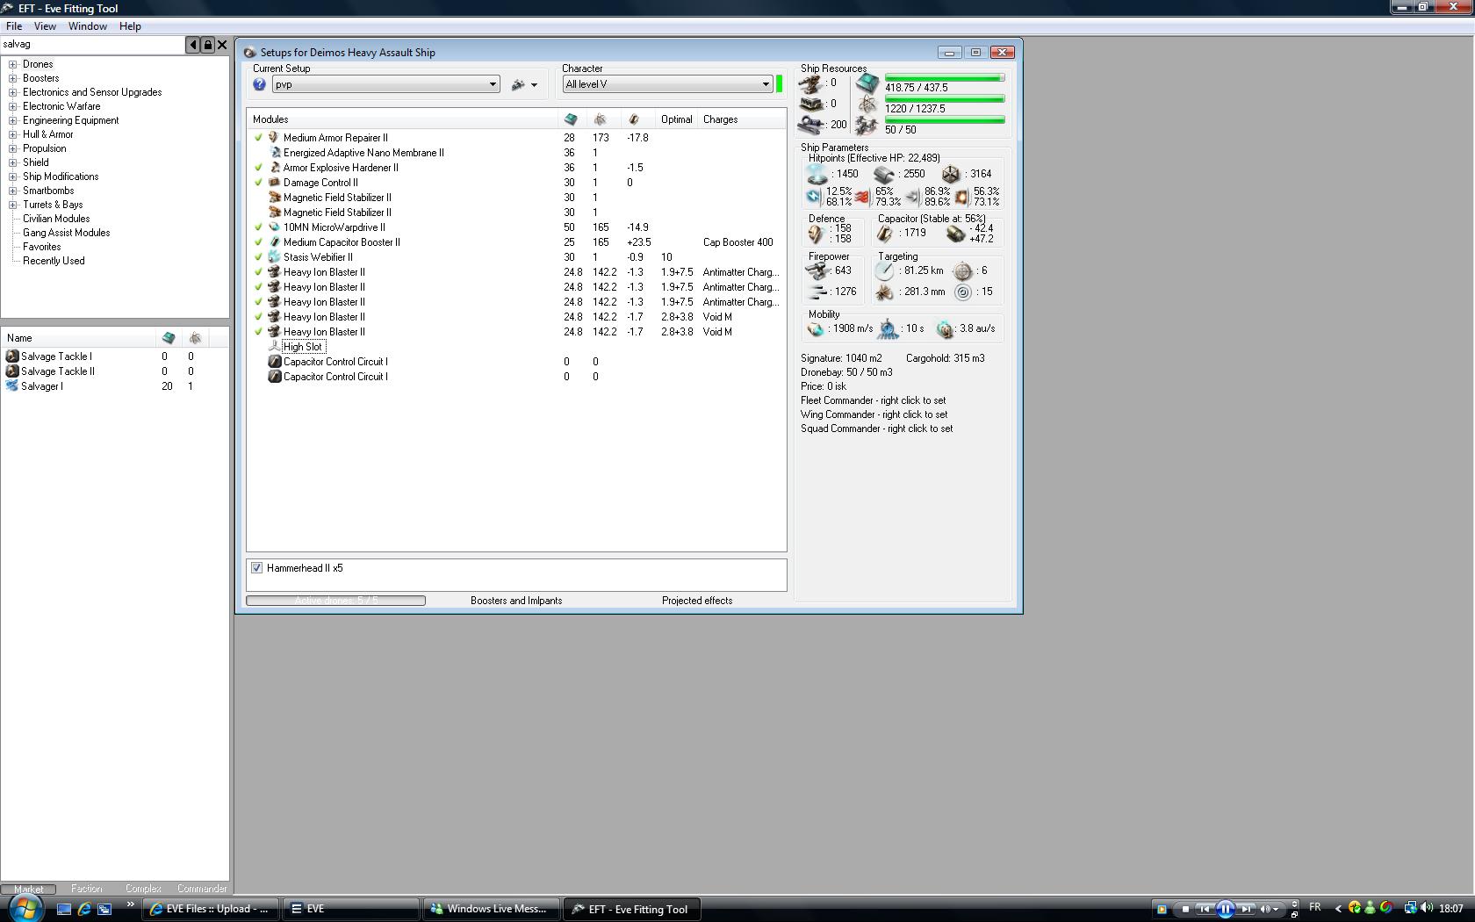Screen dimensions: 1475x922
Task: Toggle active state of Medium Capacitor Booster II
Action: [x=258, y=242]
